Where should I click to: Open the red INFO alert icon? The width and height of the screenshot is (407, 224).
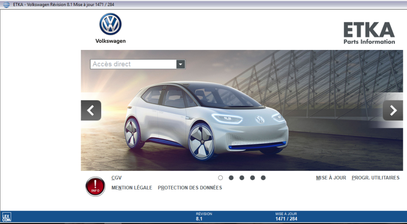point(95,186)
